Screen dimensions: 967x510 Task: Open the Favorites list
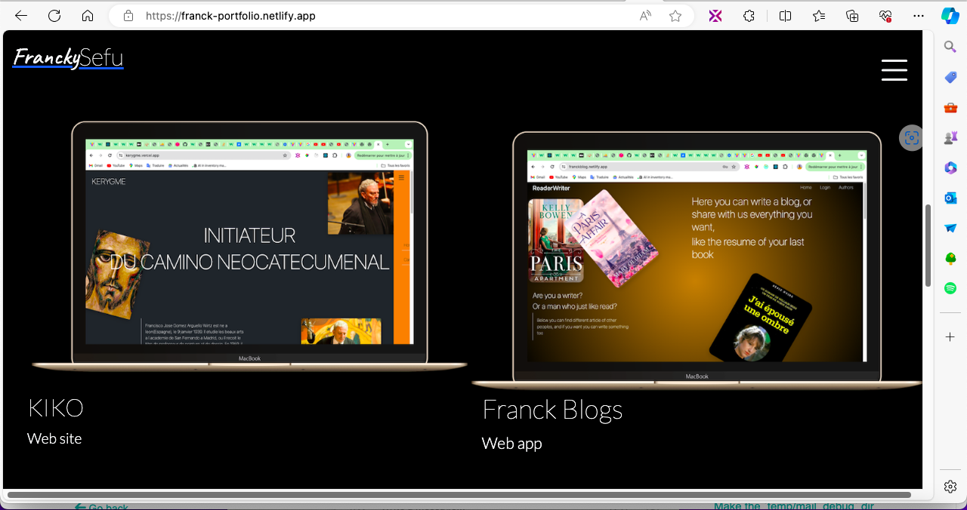click(x=819, y=16)
